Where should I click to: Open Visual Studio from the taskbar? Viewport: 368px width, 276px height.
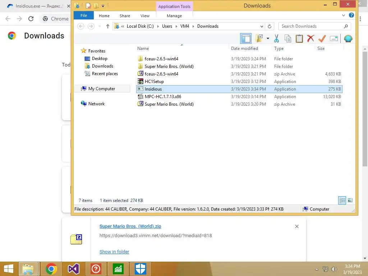coord(73,269)
